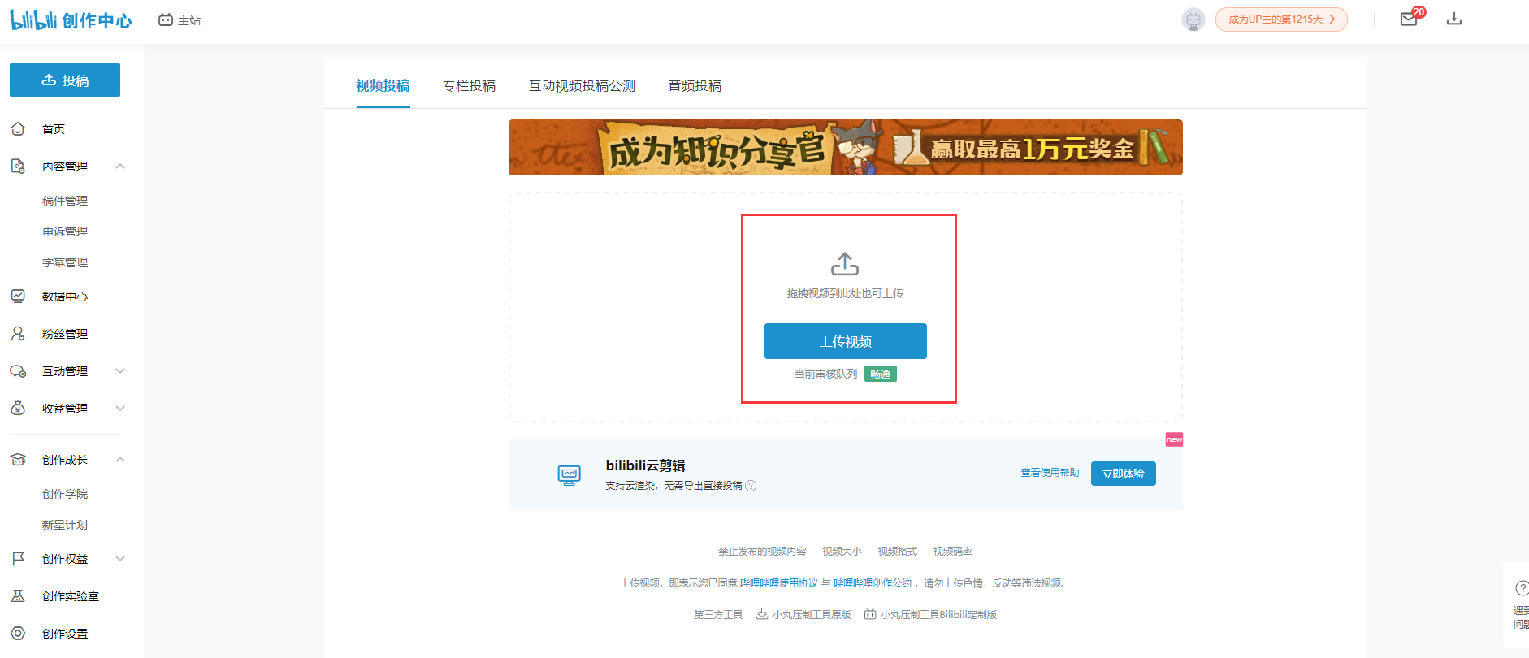Click the download icon in header

[1454, 19]
